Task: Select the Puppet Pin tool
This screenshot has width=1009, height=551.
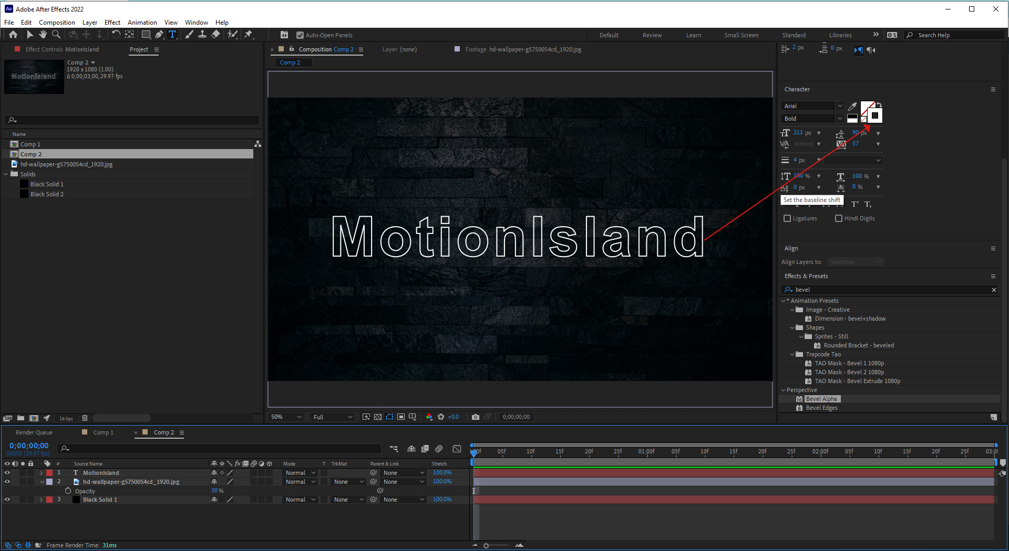Action: [249, 35]
